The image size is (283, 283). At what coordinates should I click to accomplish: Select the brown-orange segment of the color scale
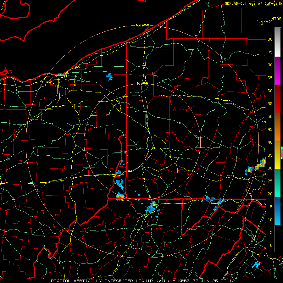point(278,127)
